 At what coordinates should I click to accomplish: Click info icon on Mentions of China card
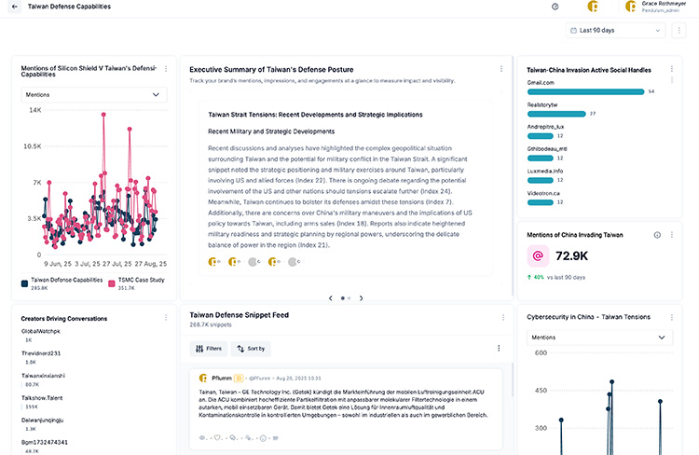pyautogui.click(x=657, y=235)
